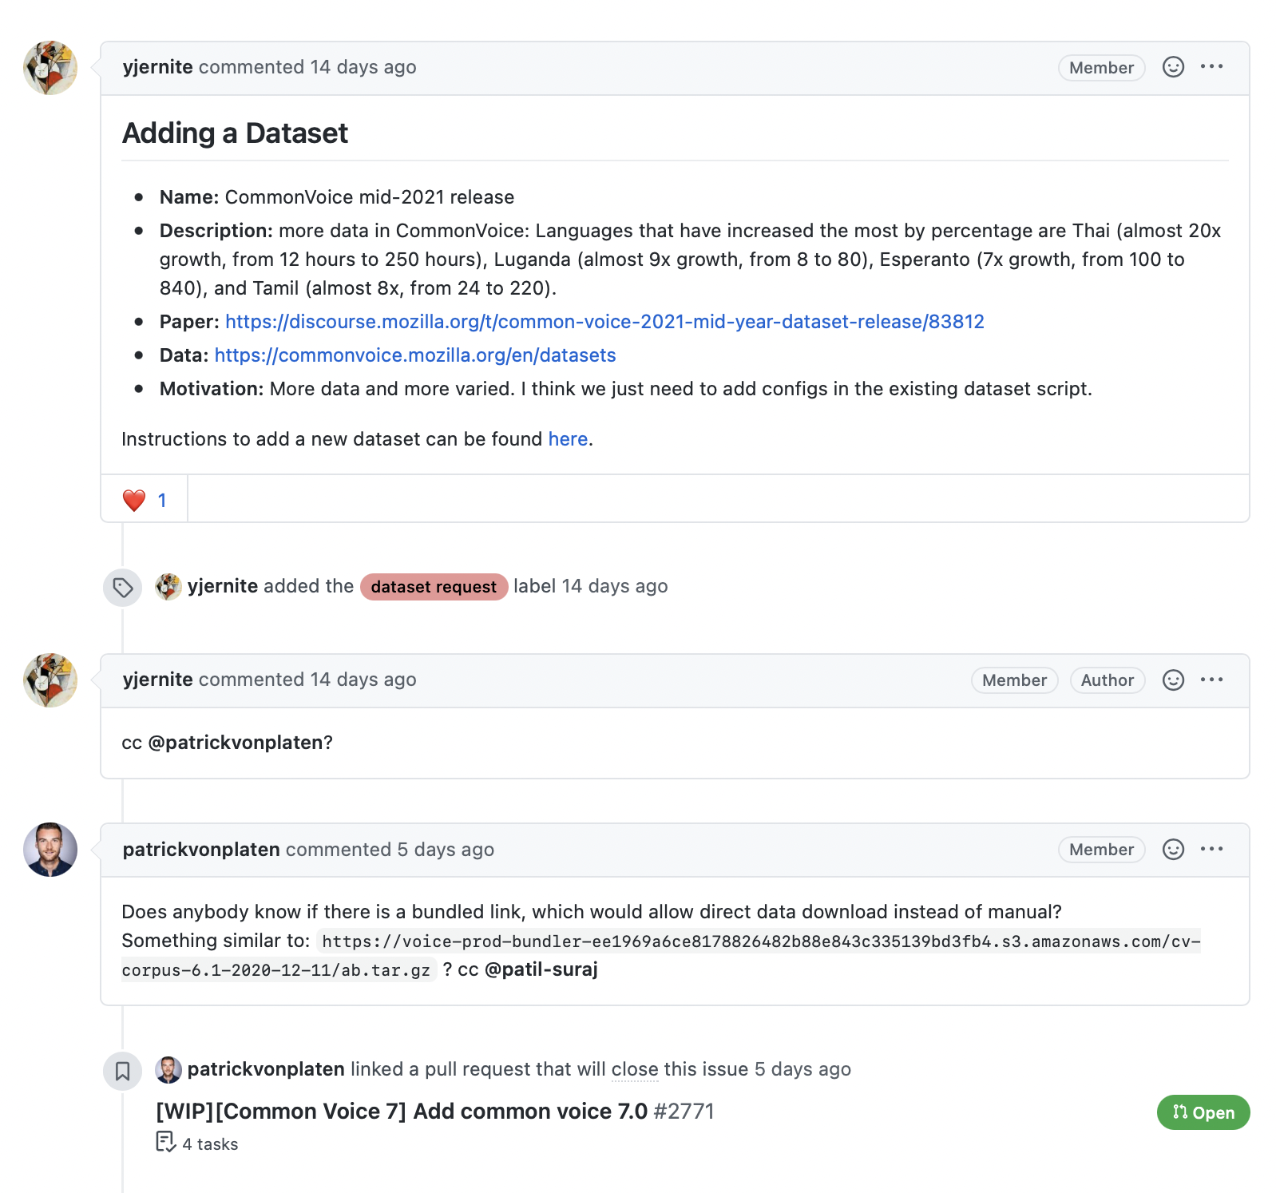Click the Member badge on yjernite's first comment

coord(1100,67)
